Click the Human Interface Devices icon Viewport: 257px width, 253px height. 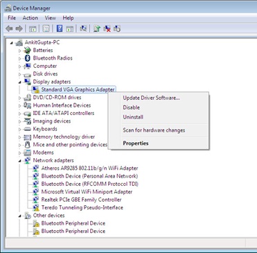(28, 105)
